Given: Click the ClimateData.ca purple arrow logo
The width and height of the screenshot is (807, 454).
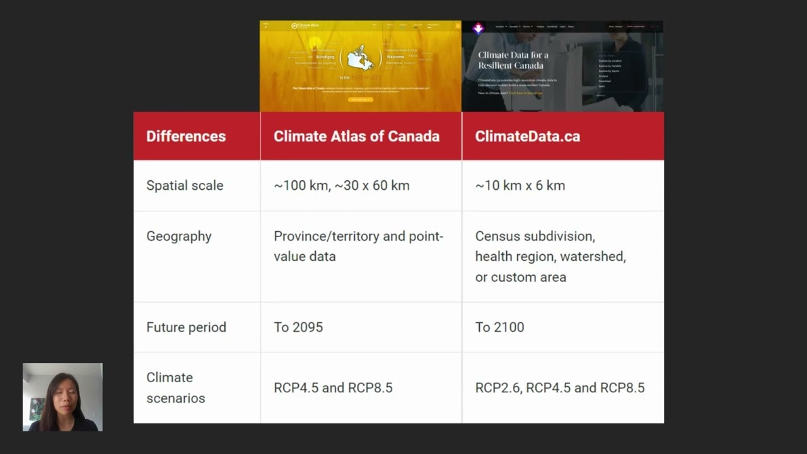Looking at the screenshot, I should pos(478,28).
